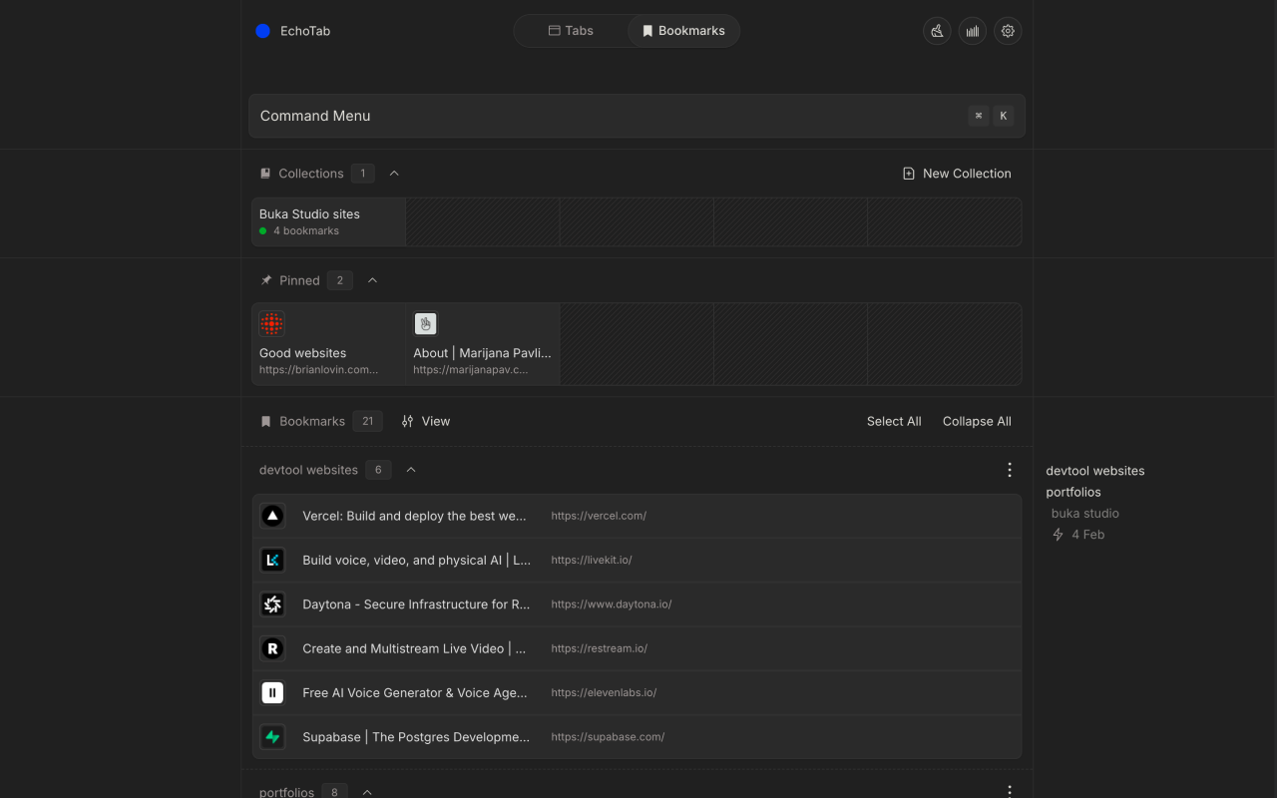Open the stats bar chart icon button
The width and height of the screenshot is (1277, 798).
[973, 31]
